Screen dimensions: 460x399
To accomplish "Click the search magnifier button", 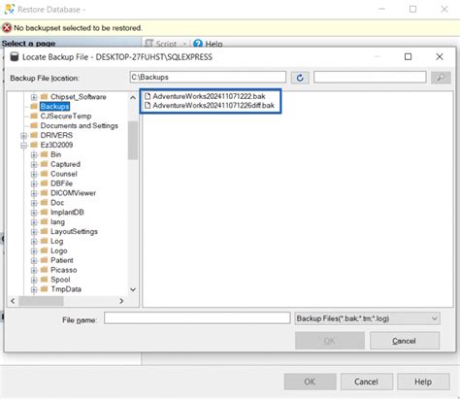I will tap(441, 78).
